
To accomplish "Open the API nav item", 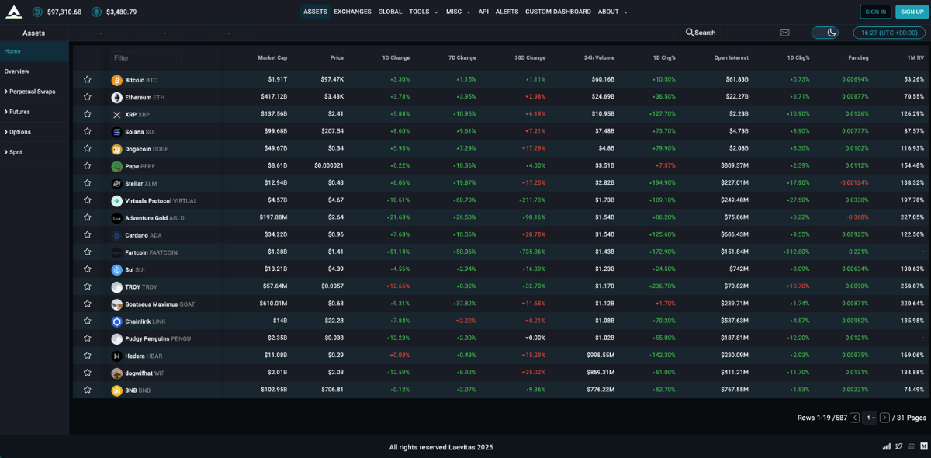I will (x=483, y=12).
